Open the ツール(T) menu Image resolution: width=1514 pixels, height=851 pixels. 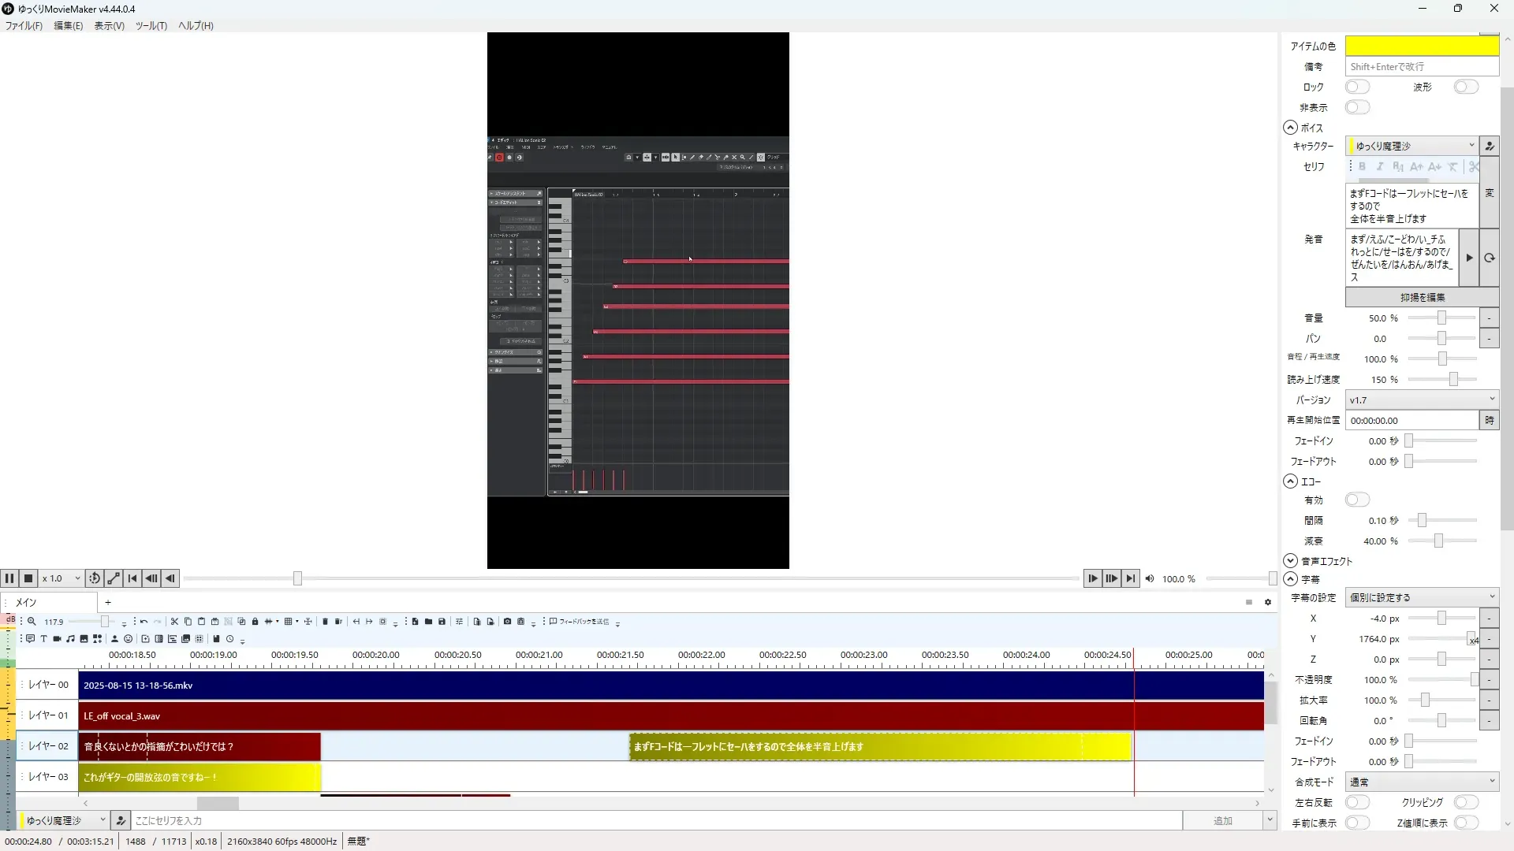tap(151, 25)
